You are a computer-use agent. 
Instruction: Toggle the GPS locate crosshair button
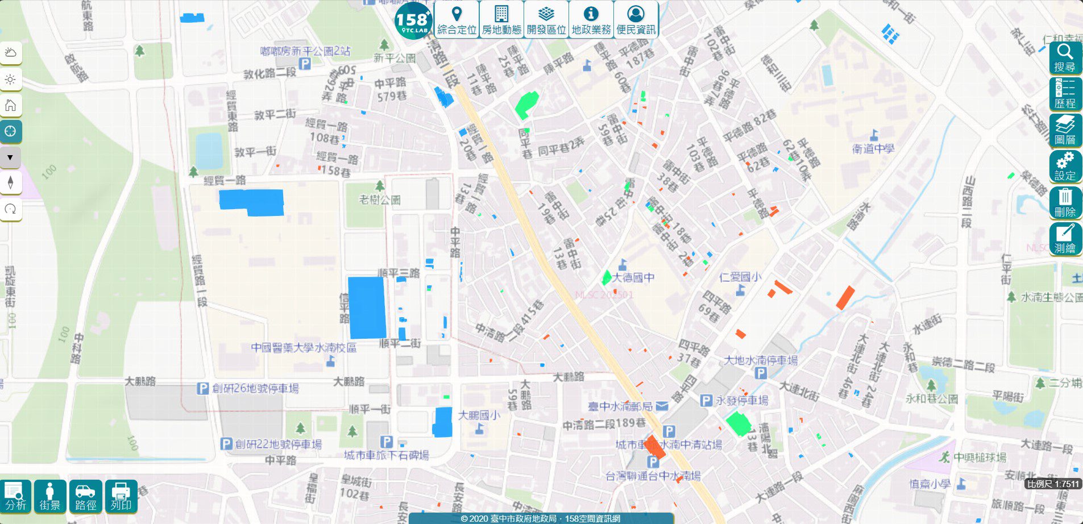pyautogui.click(x=11, y=131)
